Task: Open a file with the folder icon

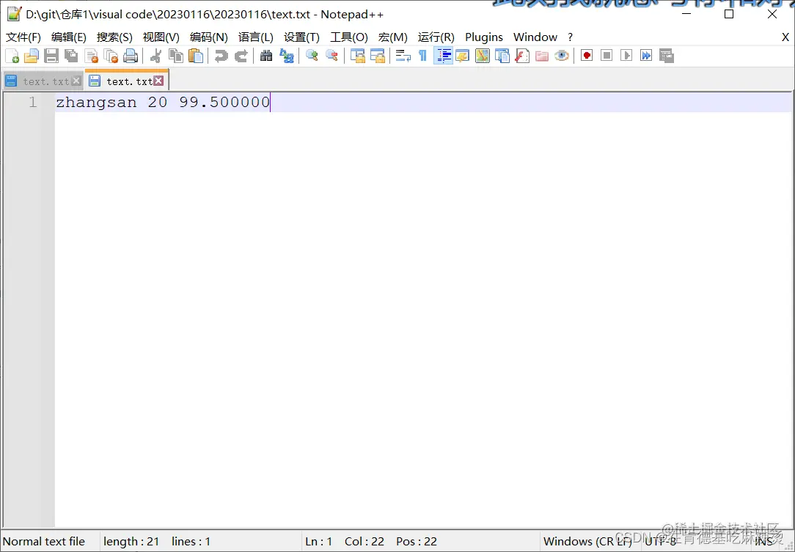Action: tap(32, 56)
